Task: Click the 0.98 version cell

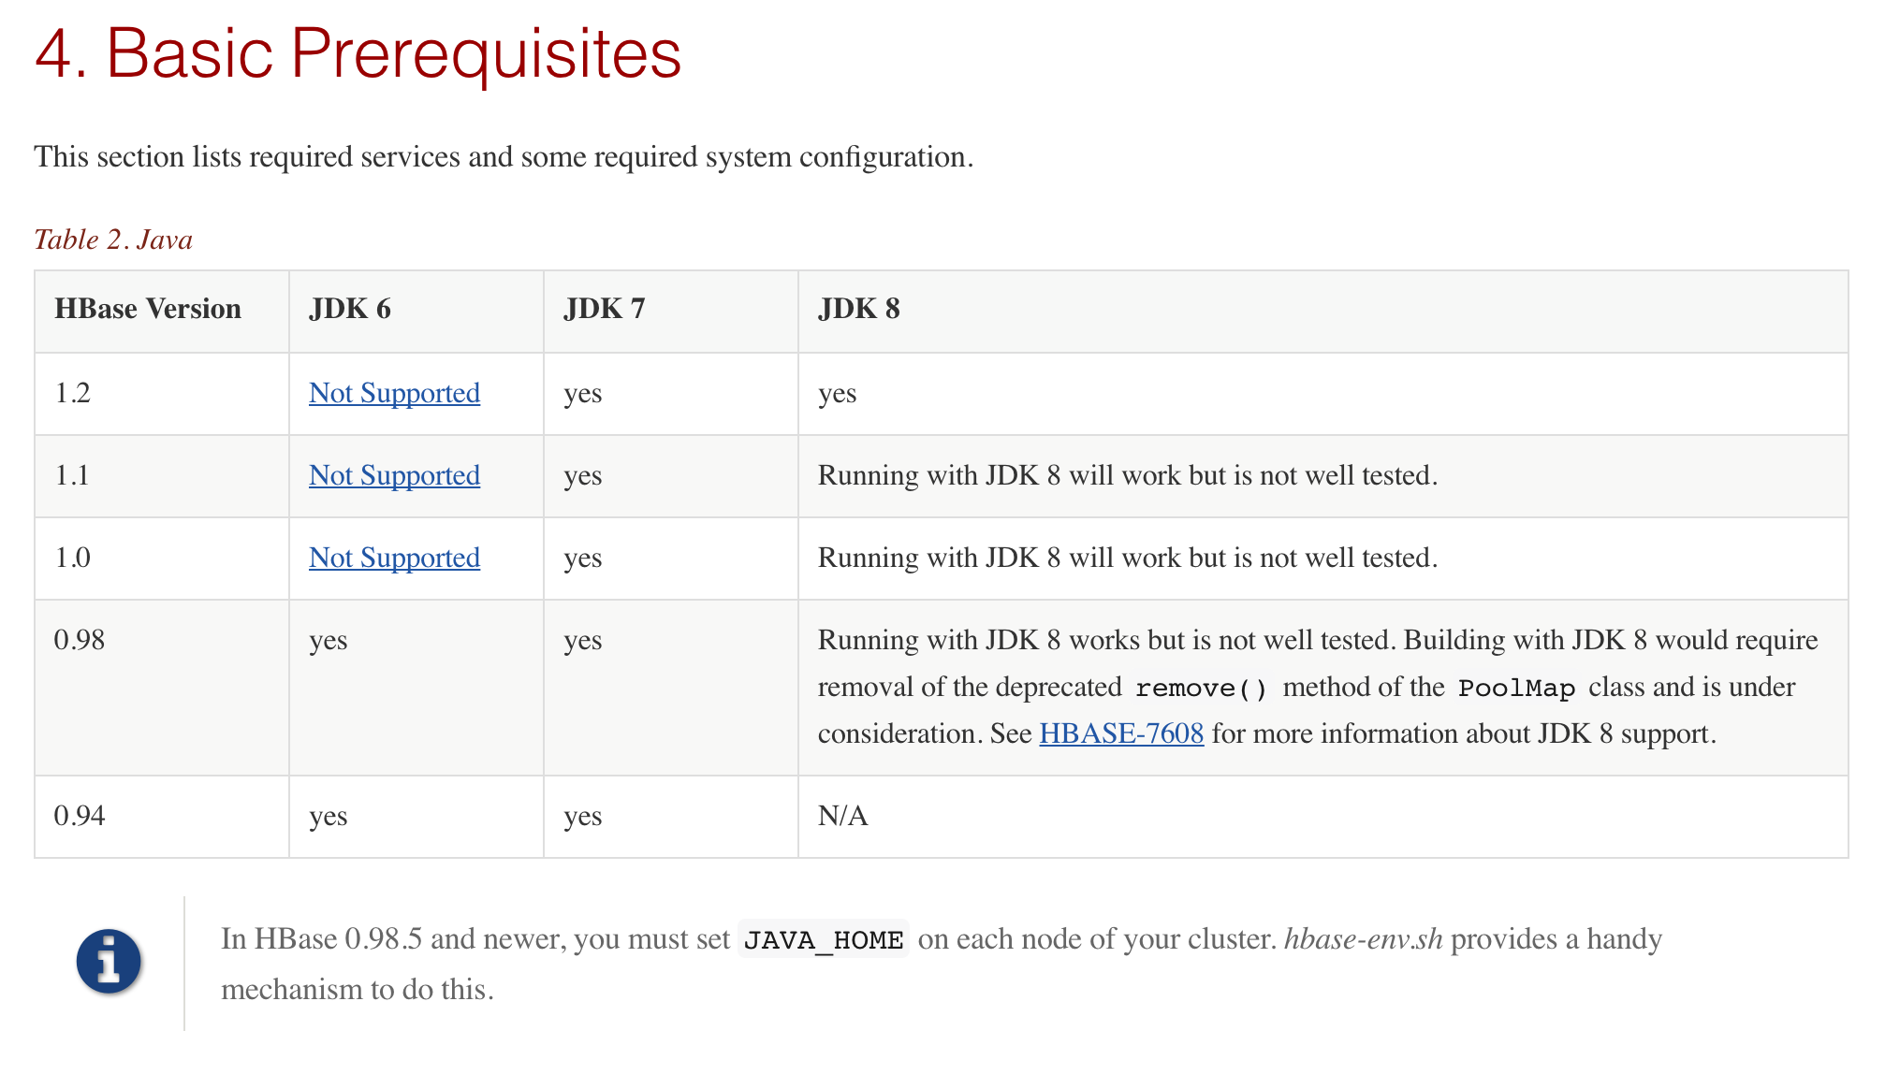Action: (x=80, y=640)
